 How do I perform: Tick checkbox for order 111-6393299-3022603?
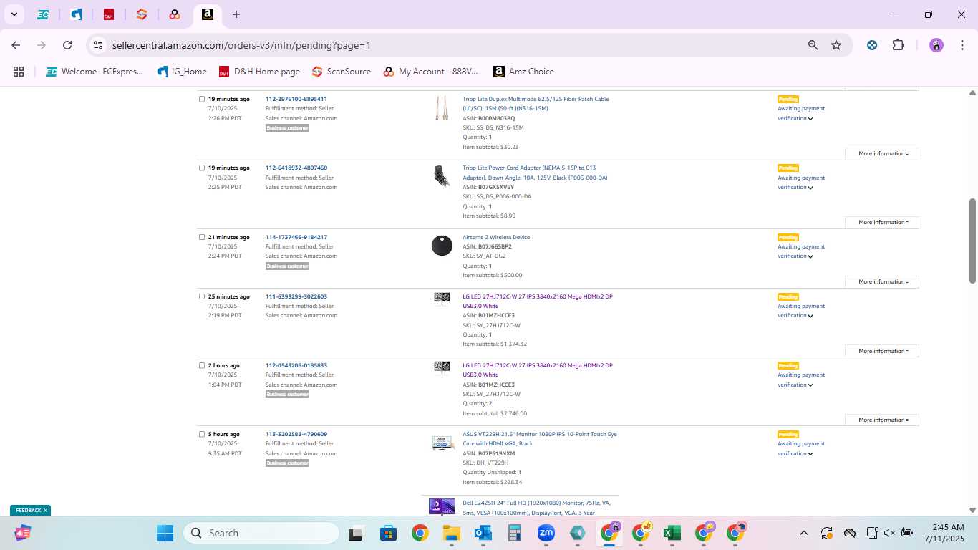[202, 296]
